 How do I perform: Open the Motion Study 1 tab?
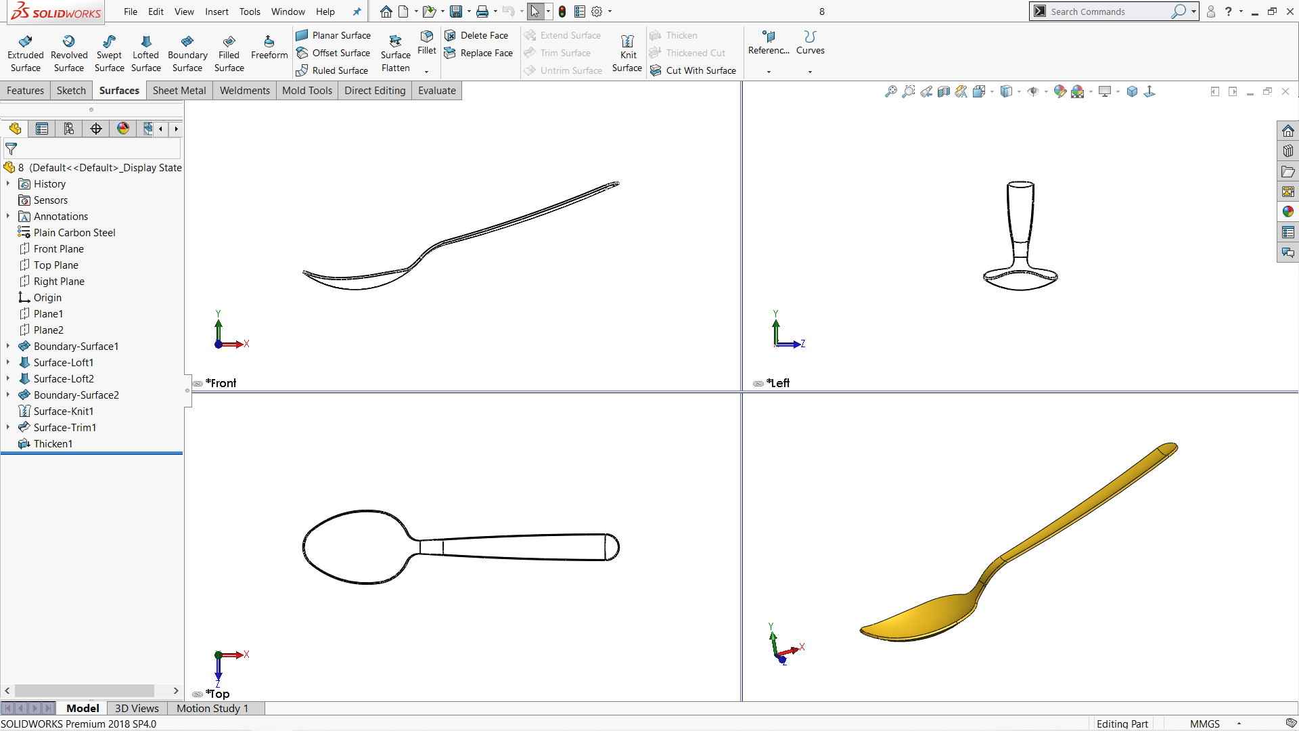pyautogui.click(x=212, y=708)
